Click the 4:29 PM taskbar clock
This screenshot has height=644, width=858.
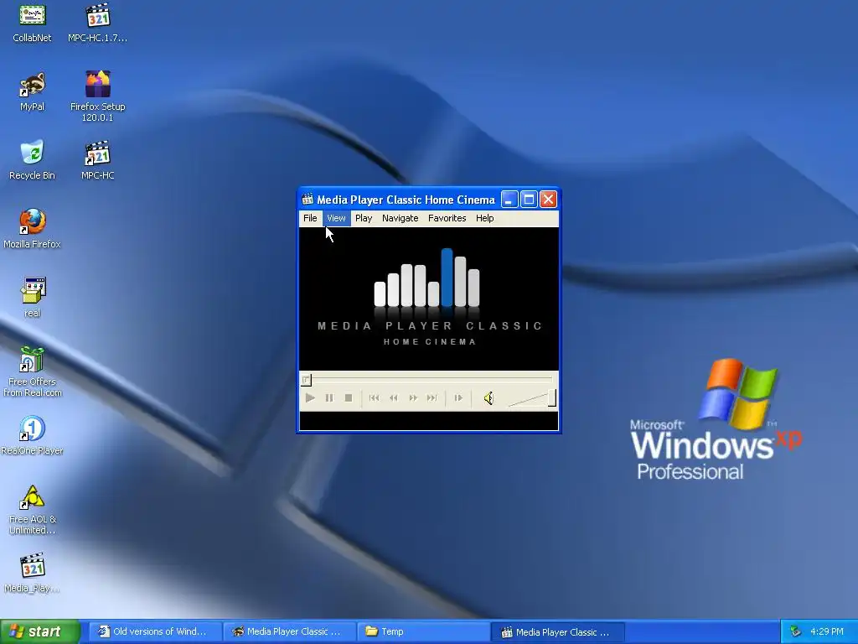click(x=827, y=631)
